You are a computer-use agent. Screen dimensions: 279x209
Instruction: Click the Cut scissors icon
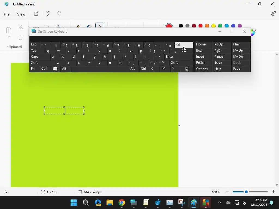click(x=21, y=27)
